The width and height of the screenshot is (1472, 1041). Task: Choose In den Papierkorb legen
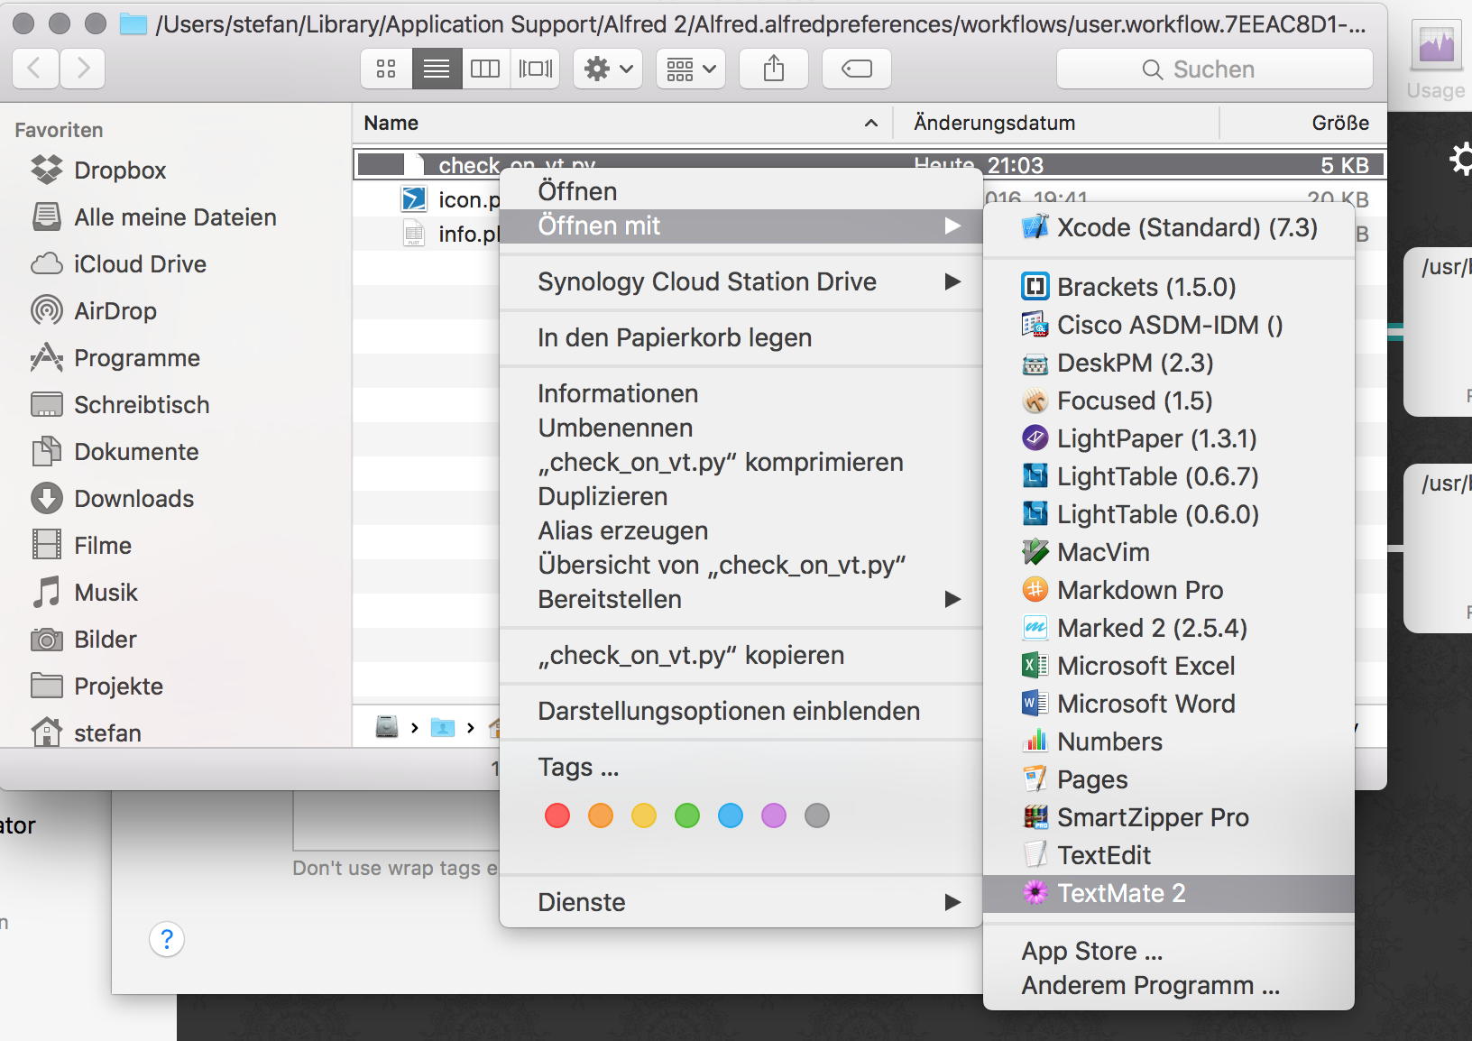[x=741, y=337]
